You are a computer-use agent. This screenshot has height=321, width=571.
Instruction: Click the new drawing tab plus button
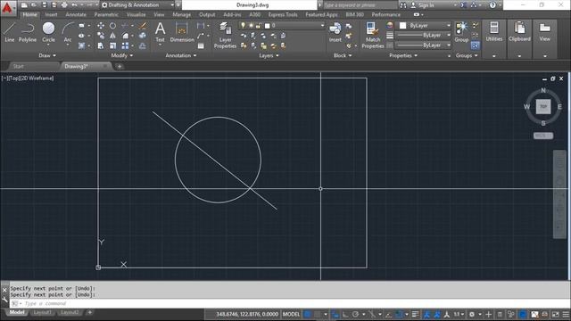click(x=120, y=66)
